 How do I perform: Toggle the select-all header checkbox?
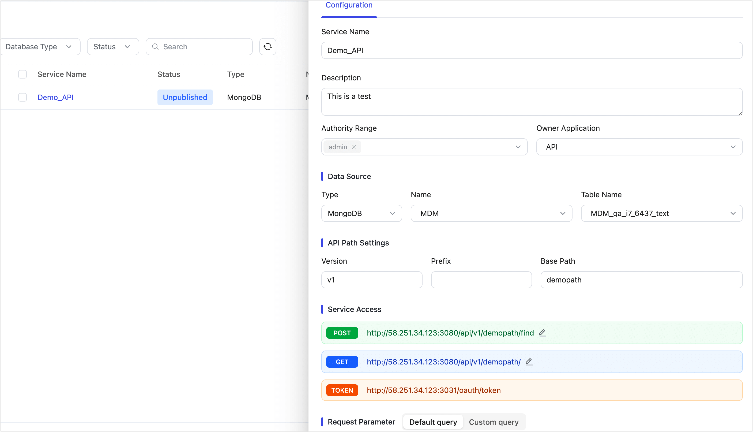click(22, 74)
